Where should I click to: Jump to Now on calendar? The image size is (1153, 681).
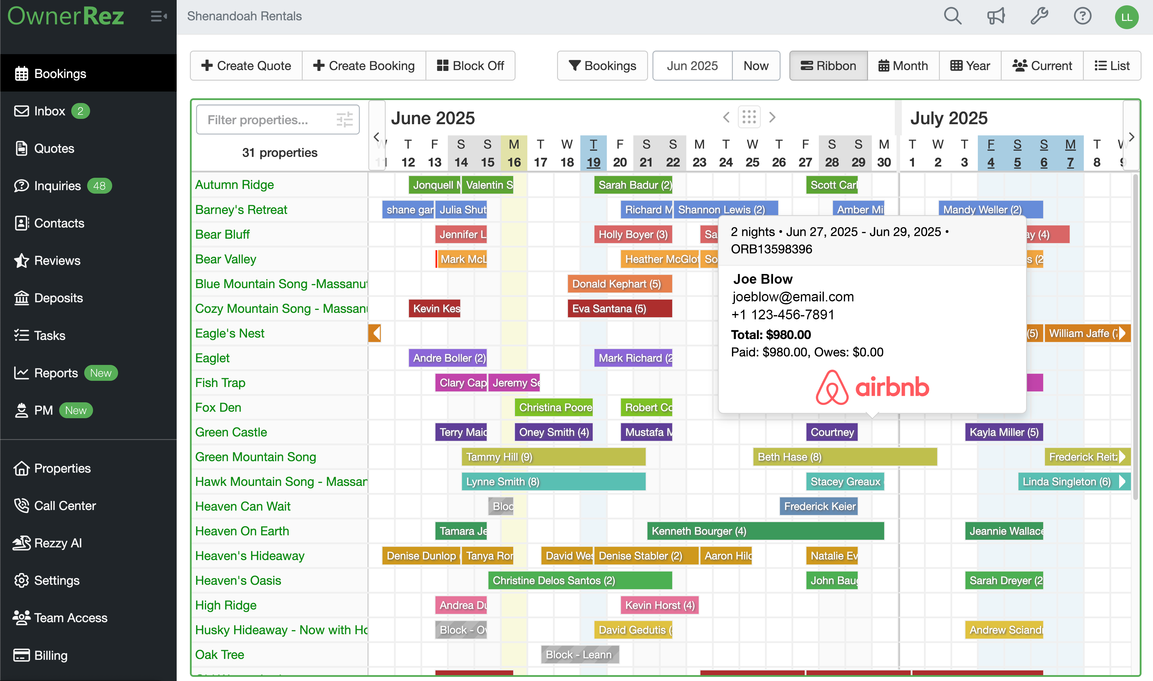coord(756,66)
